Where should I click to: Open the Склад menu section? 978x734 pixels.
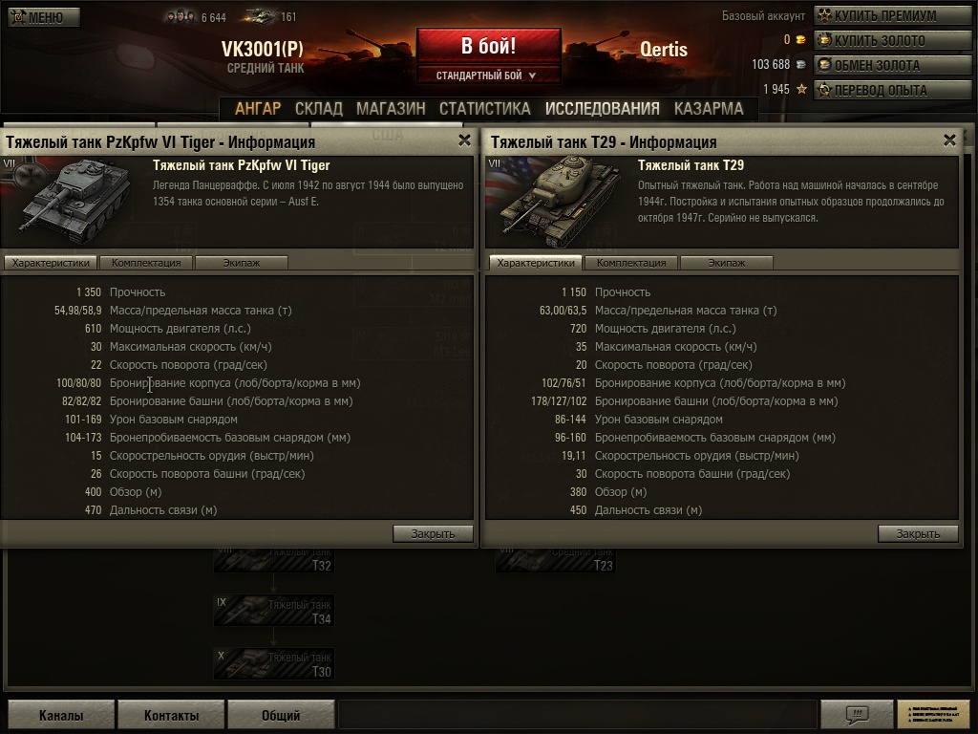click(x=319, y=109)
